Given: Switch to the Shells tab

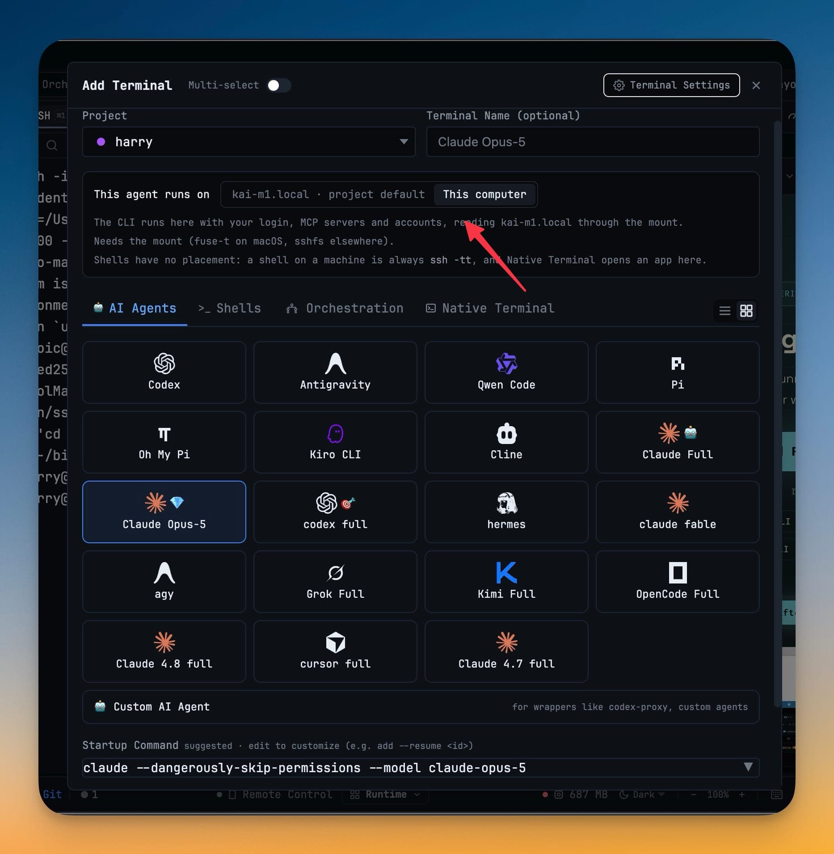Looking at the screenshot, I should [229, 309].
